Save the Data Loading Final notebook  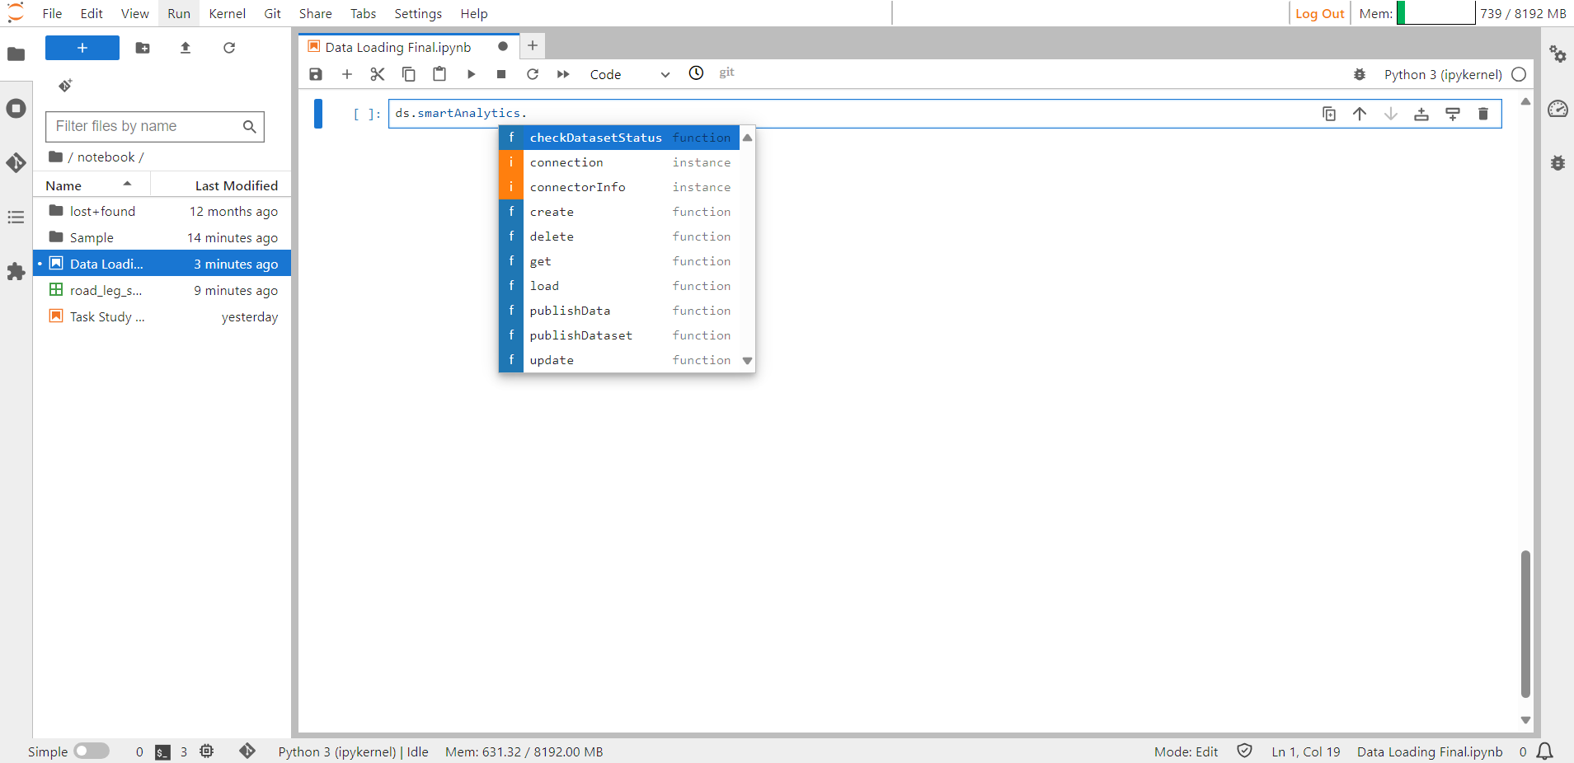[x=316, y=74]
